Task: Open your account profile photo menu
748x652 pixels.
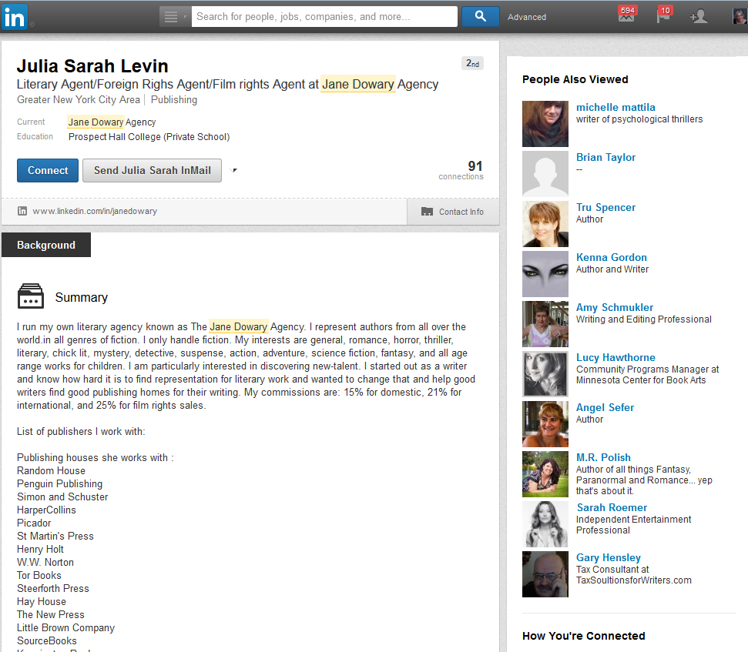Action: (x=739, y=17)
